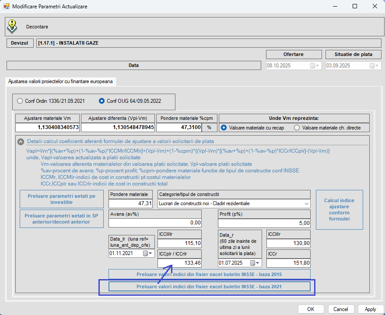Viewport: 385px width, 315px height.
Task: Open calendar picker for Data_r date
Action: tap(253, 263)
